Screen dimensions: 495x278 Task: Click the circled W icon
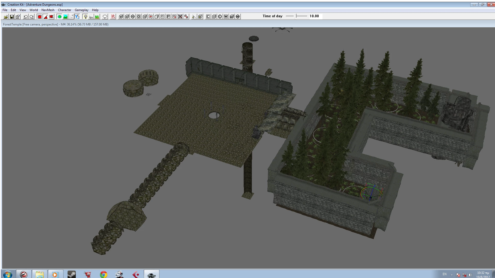click(x=238, y=17)
